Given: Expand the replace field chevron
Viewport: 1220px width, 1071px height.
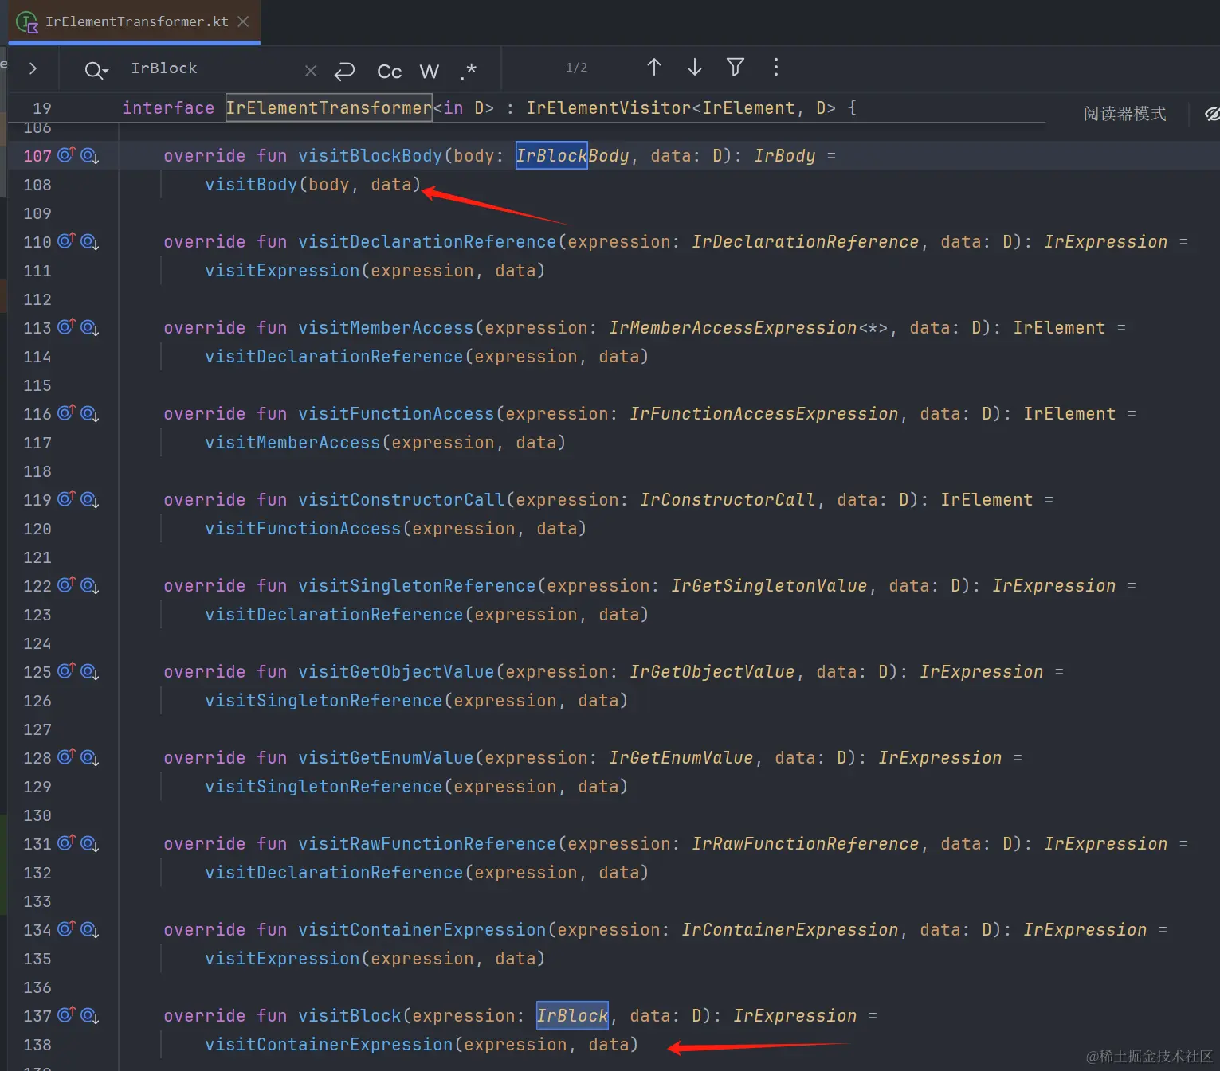Looking at the screenshot, I should point(33,68).
